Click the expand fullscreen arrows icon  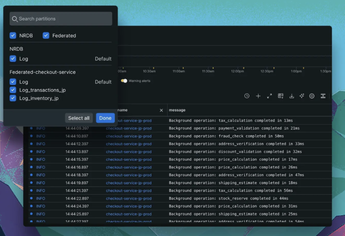click(x=269, y=96)
